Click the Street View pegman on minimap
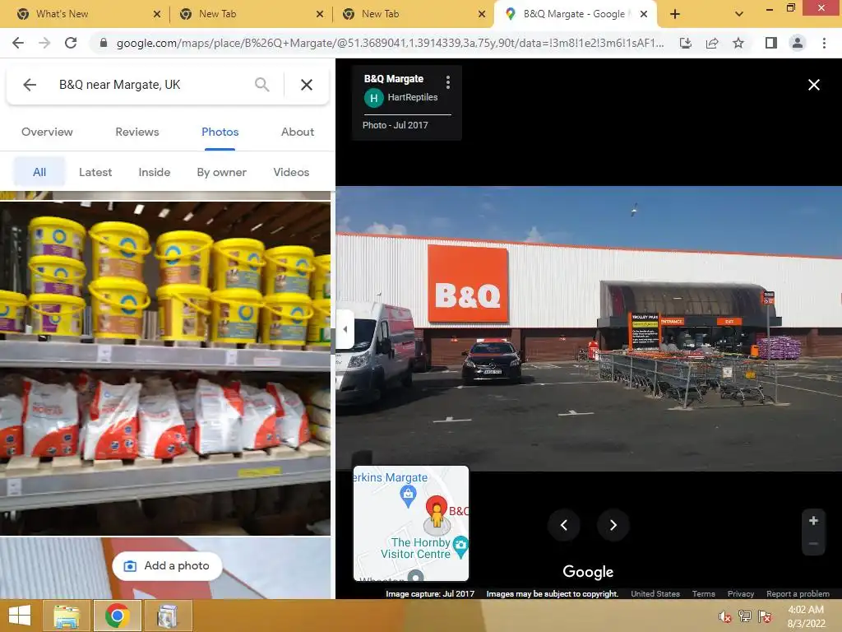842x632 pixels. tap(437, 515)
